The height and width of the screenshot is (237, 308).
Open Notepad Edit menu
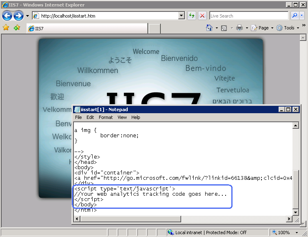click(x=90, y=117)
